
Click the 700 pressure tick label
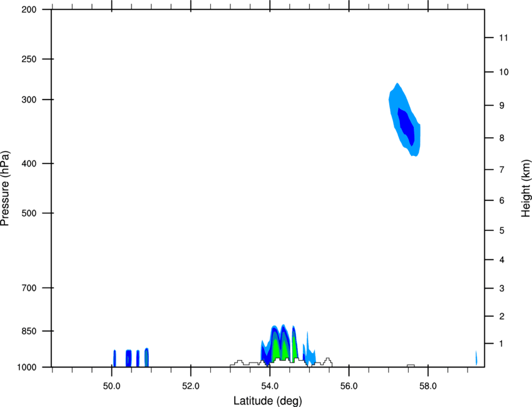(x=29, y=288)
